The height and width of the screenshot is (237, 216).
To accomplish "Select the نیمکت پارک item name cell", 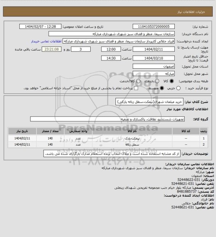I will point(132,138).
